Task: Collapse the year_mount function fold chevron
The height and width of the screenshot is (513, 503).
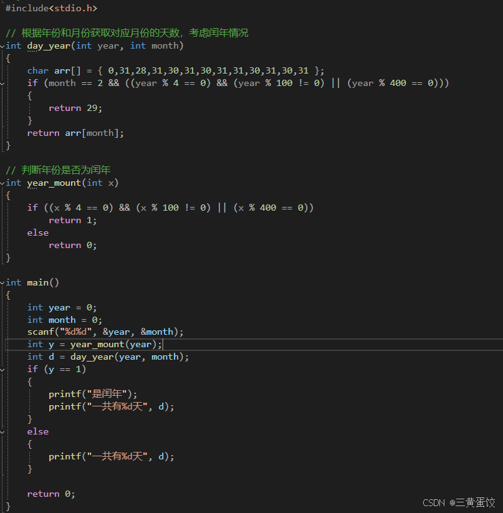Action: click(x=2, y=183)
